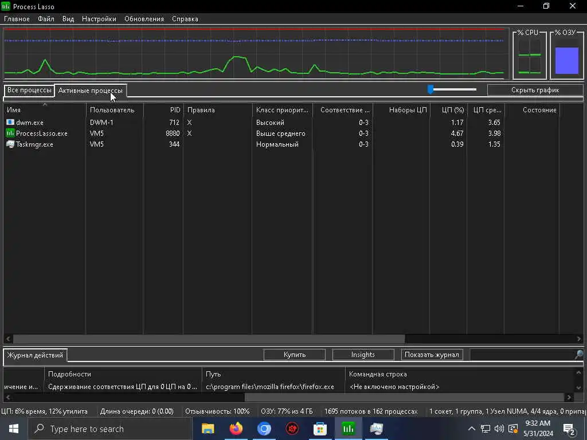
Task: Open the red gear app on taskbar
Action: click(292, 429)
